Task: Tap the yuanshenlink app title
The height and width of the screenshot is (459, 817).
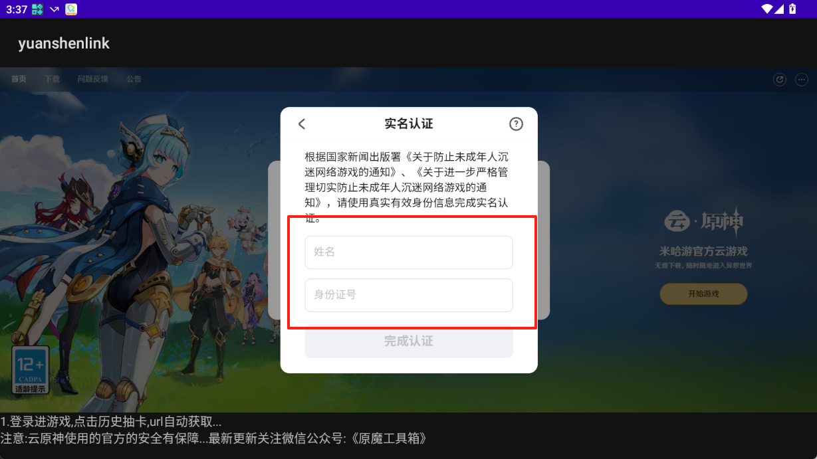Action: point(64,44)
